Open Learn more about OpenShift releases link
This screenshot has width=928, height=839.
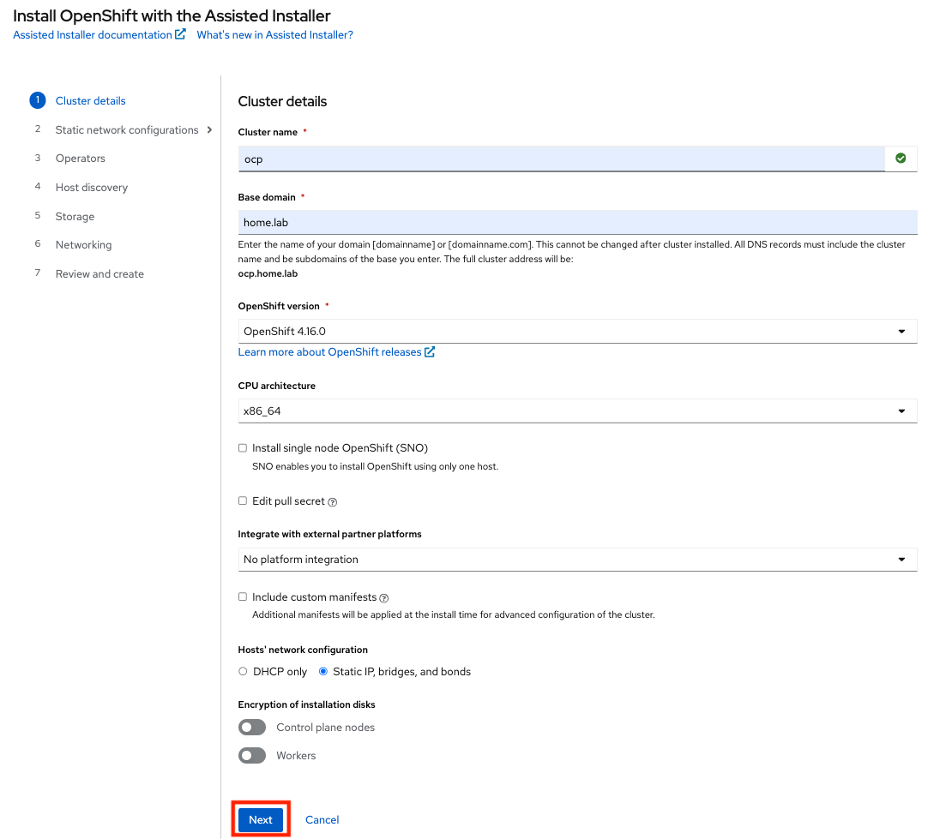click(x=329, y=352)
